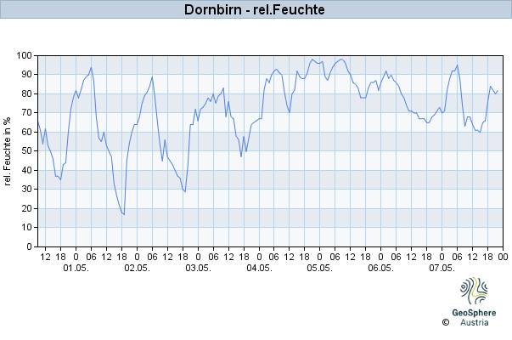Click the chart title 'Dornbirn - rel.Feuchte'
512x340 pixels.
[255, 9]
